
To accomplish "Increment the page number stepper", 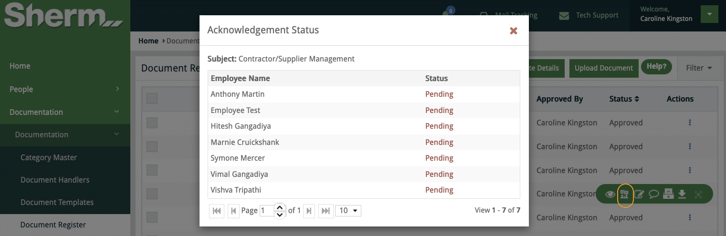I will pos(280,207).
